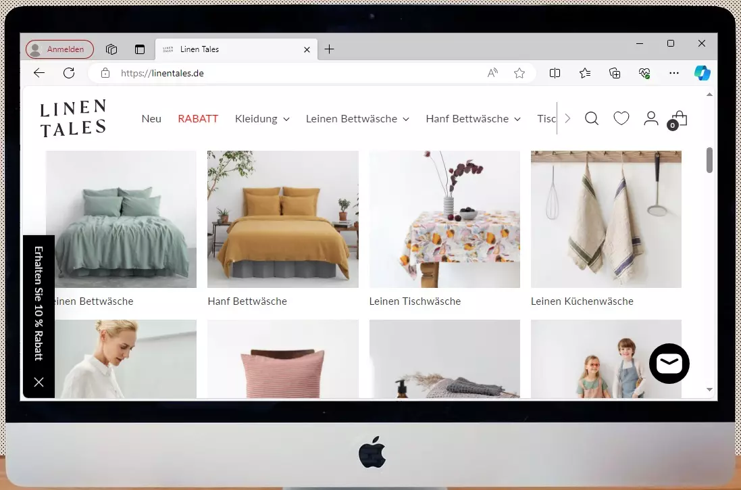
Task: Add page to favorites star icon
Action: coord(519,73)
